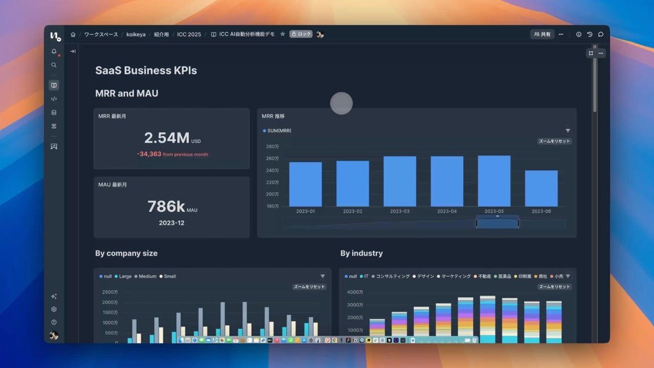Open filter menu on MRR 推移 chart
Viewport: 654px width, 368px height.
point(568,131)
